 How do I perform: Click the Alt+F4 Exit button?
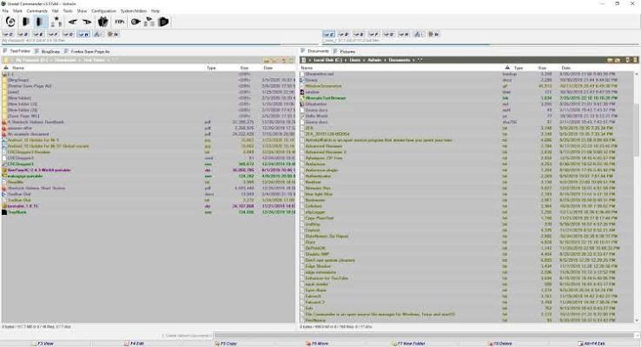coord(593,344)
